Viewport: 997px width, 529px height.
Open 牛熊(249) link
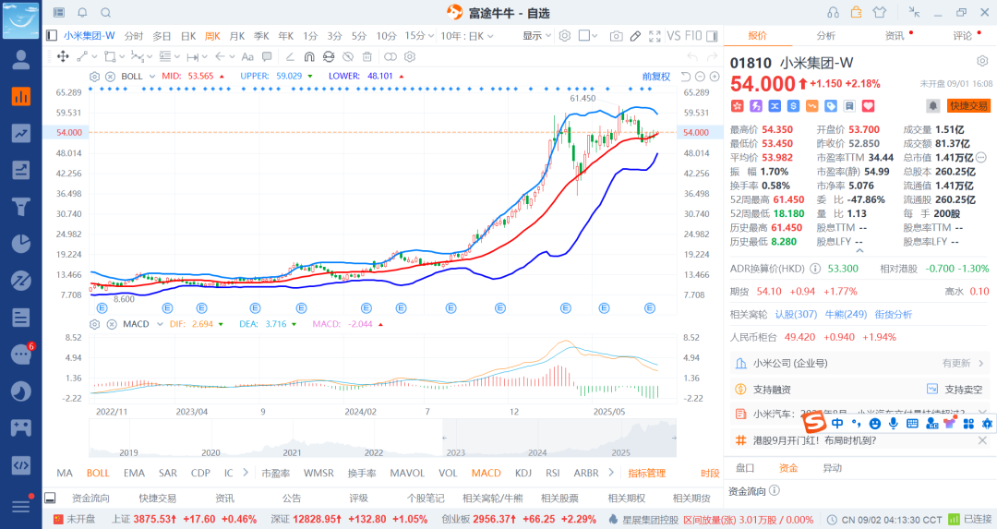click(846, 314)
